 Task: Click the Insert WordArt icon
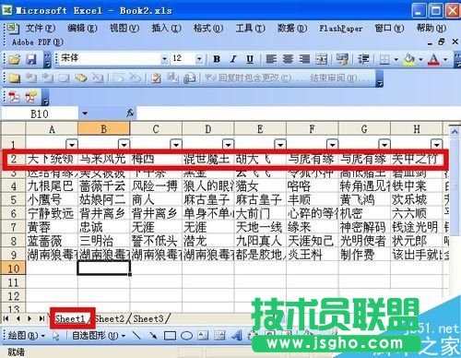(236, 335)
